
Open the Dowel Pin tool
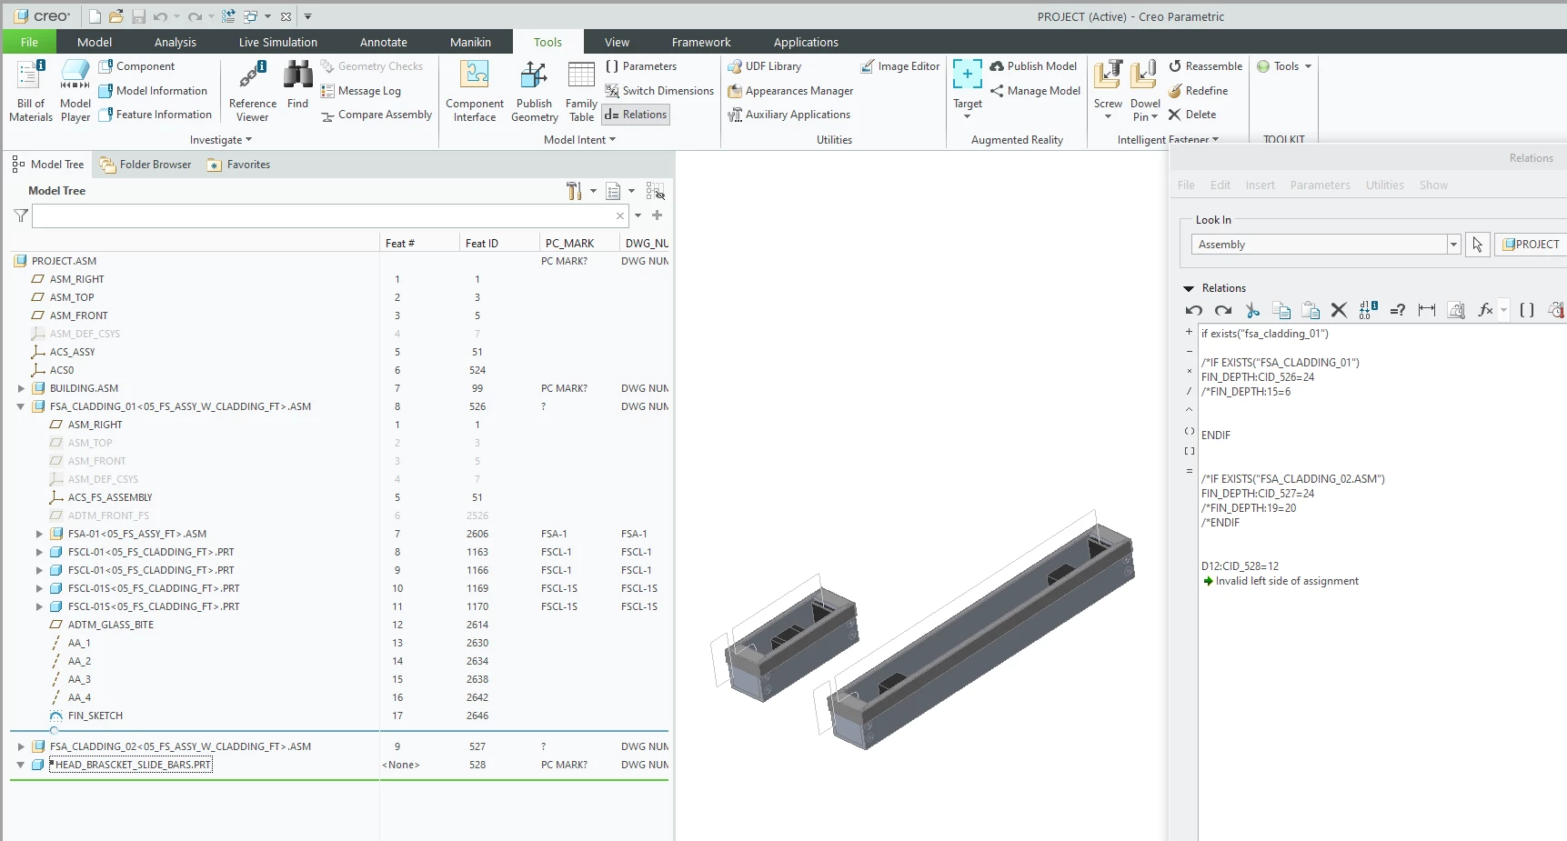1145,89
